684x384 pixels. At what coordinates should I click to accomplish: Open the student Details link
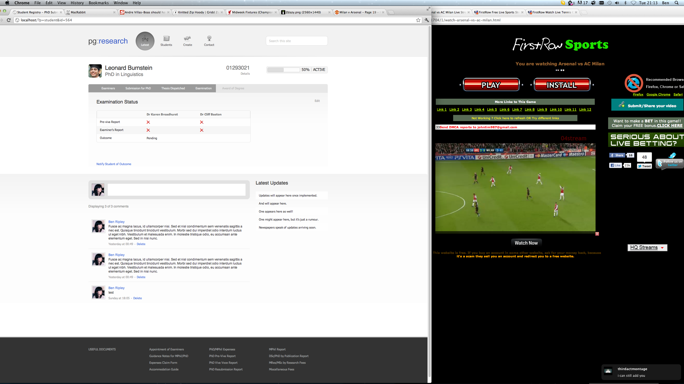245,74
